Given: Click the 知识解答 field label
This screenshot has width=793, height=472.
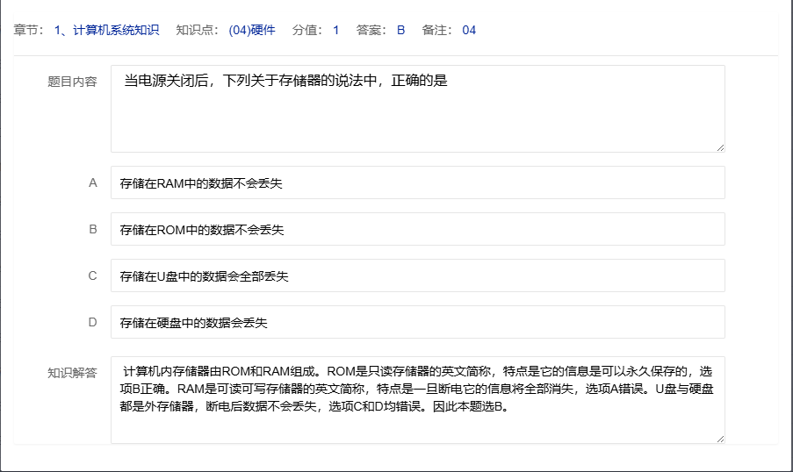Looking at the screenshot, I should pyautogui.click(x=72, y=373).
